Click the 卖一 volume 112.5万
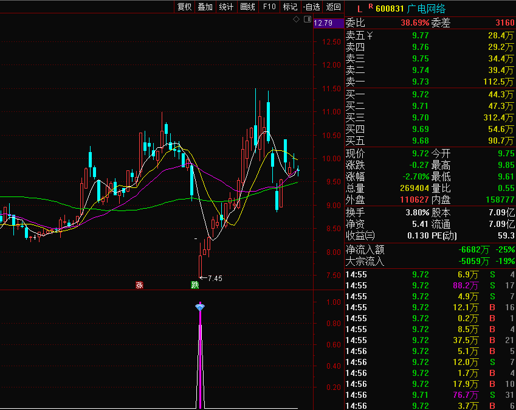 (x=498, y=82)
